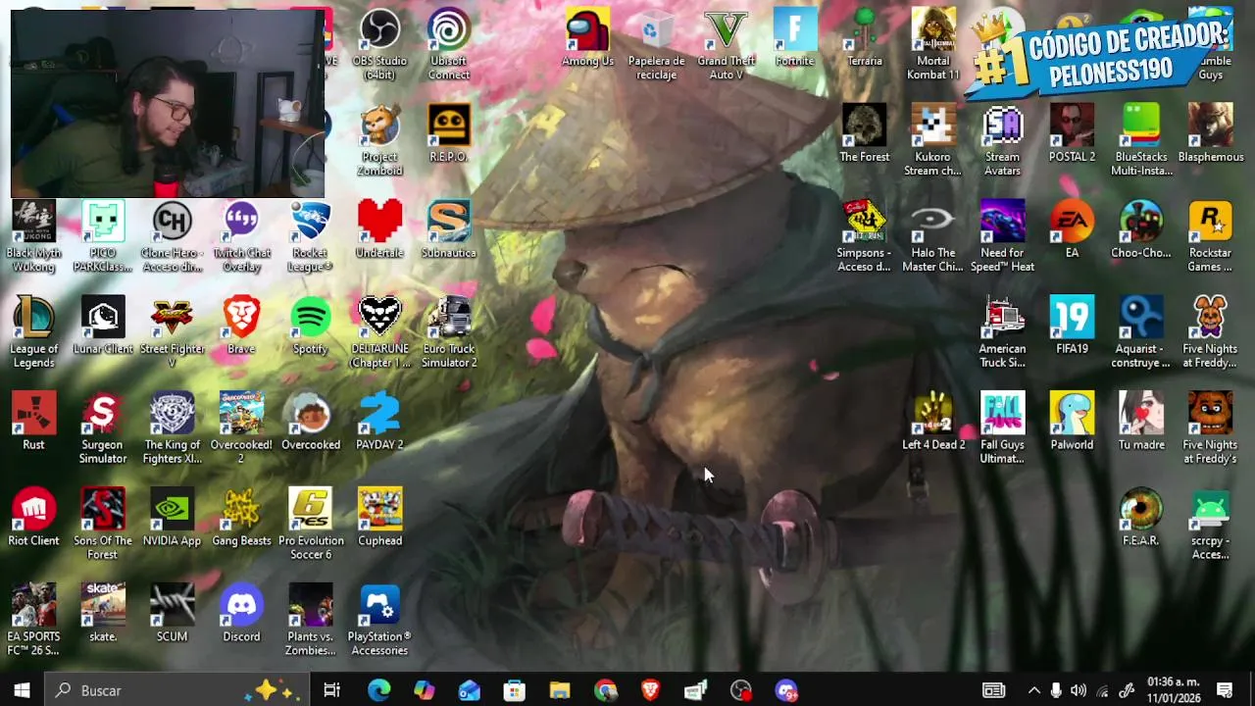The width and height of the screenshot is (1255, 706).
Task: Select The Forest skull icon
Action: coord(864,135)
